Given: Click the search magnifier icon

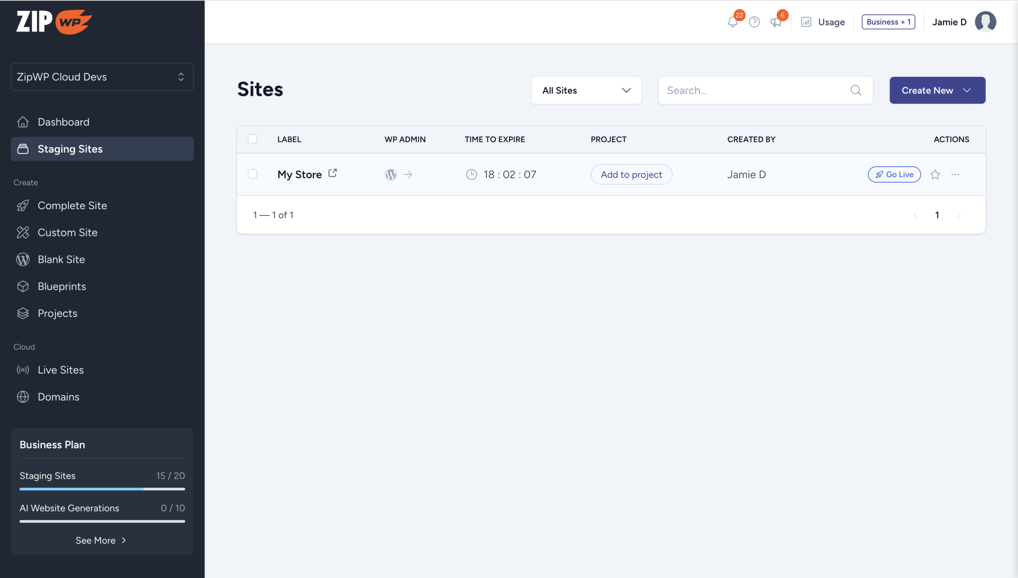Looking at the screenshot, I should (856, 91).
